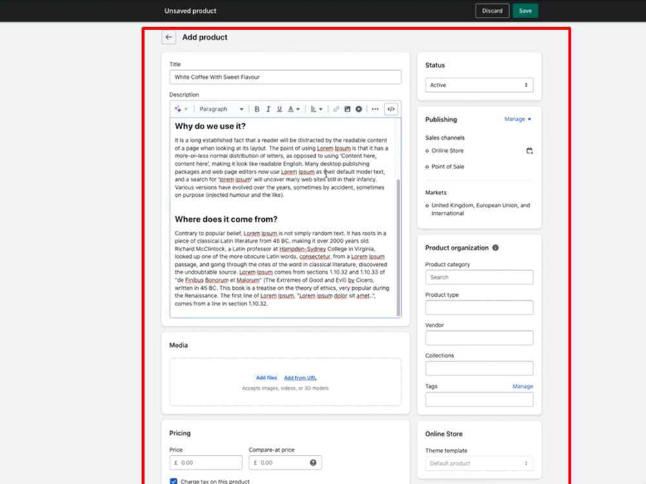Open the Theme template dropdown
This screenshot has width=646, height=484.
tap(479, 463)
